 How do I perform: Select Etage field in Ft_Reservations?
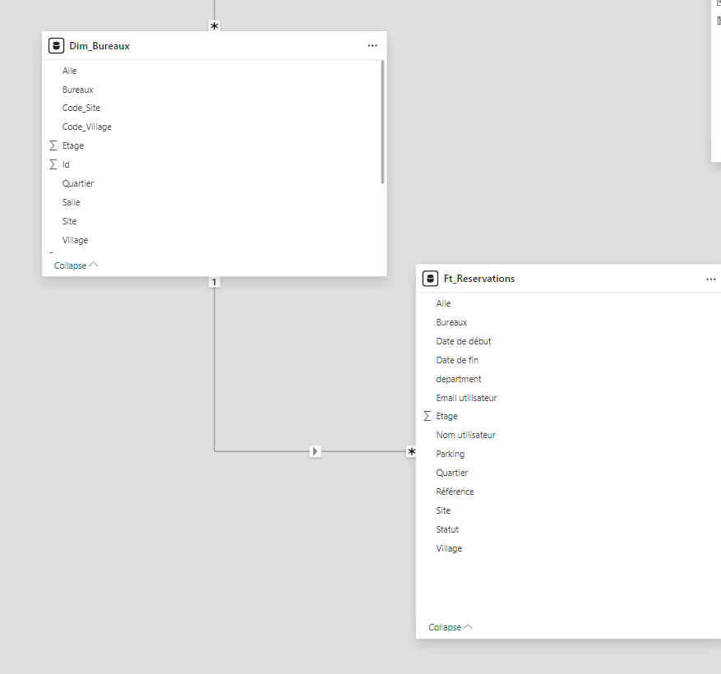[x=447, y=416]
